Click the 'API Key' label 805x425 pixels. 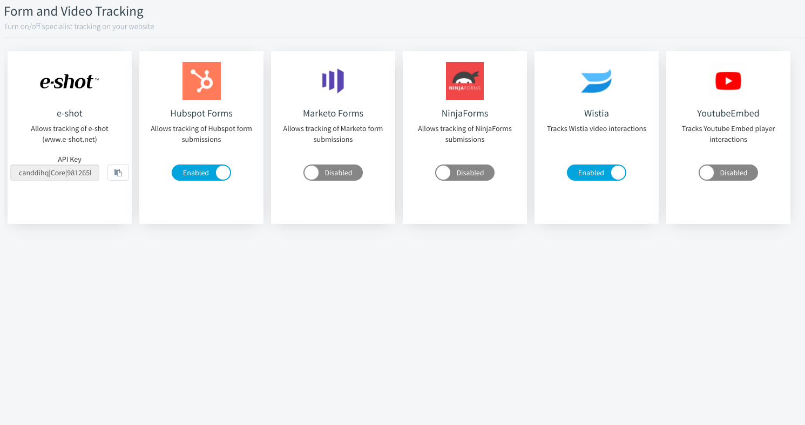70,160
